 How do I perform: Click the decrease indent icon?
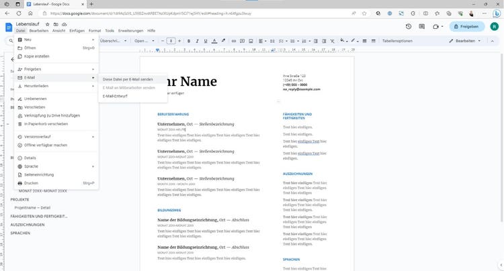coord(316,41)
